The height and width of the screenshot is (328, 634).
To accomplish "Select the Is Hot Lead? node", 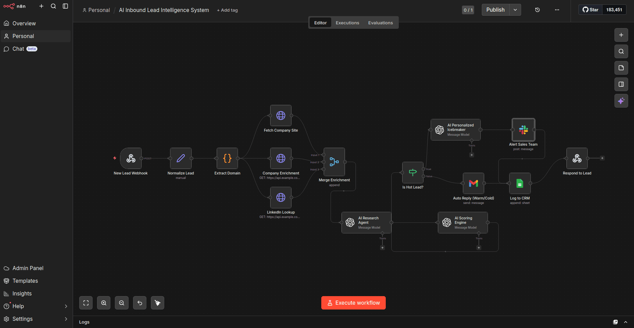I will (x=412, y=172).
